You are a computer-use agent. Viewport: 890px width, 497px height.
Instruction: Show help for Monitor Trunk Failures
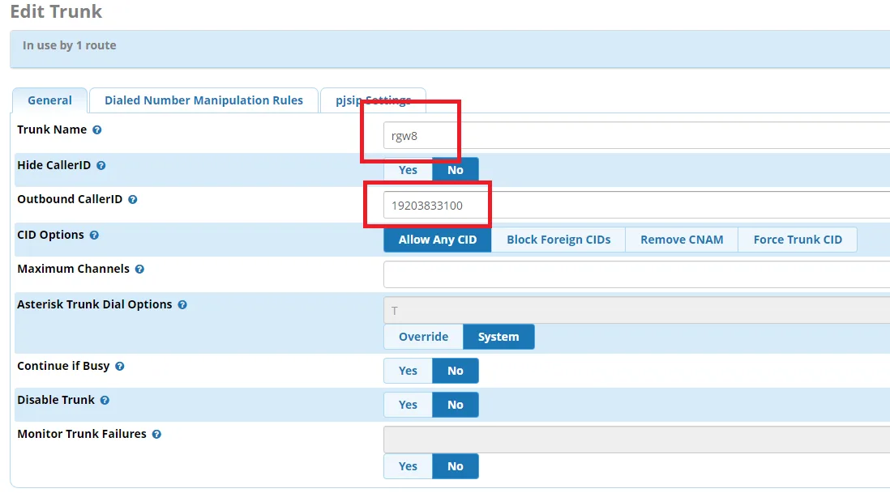pos(156,434)
